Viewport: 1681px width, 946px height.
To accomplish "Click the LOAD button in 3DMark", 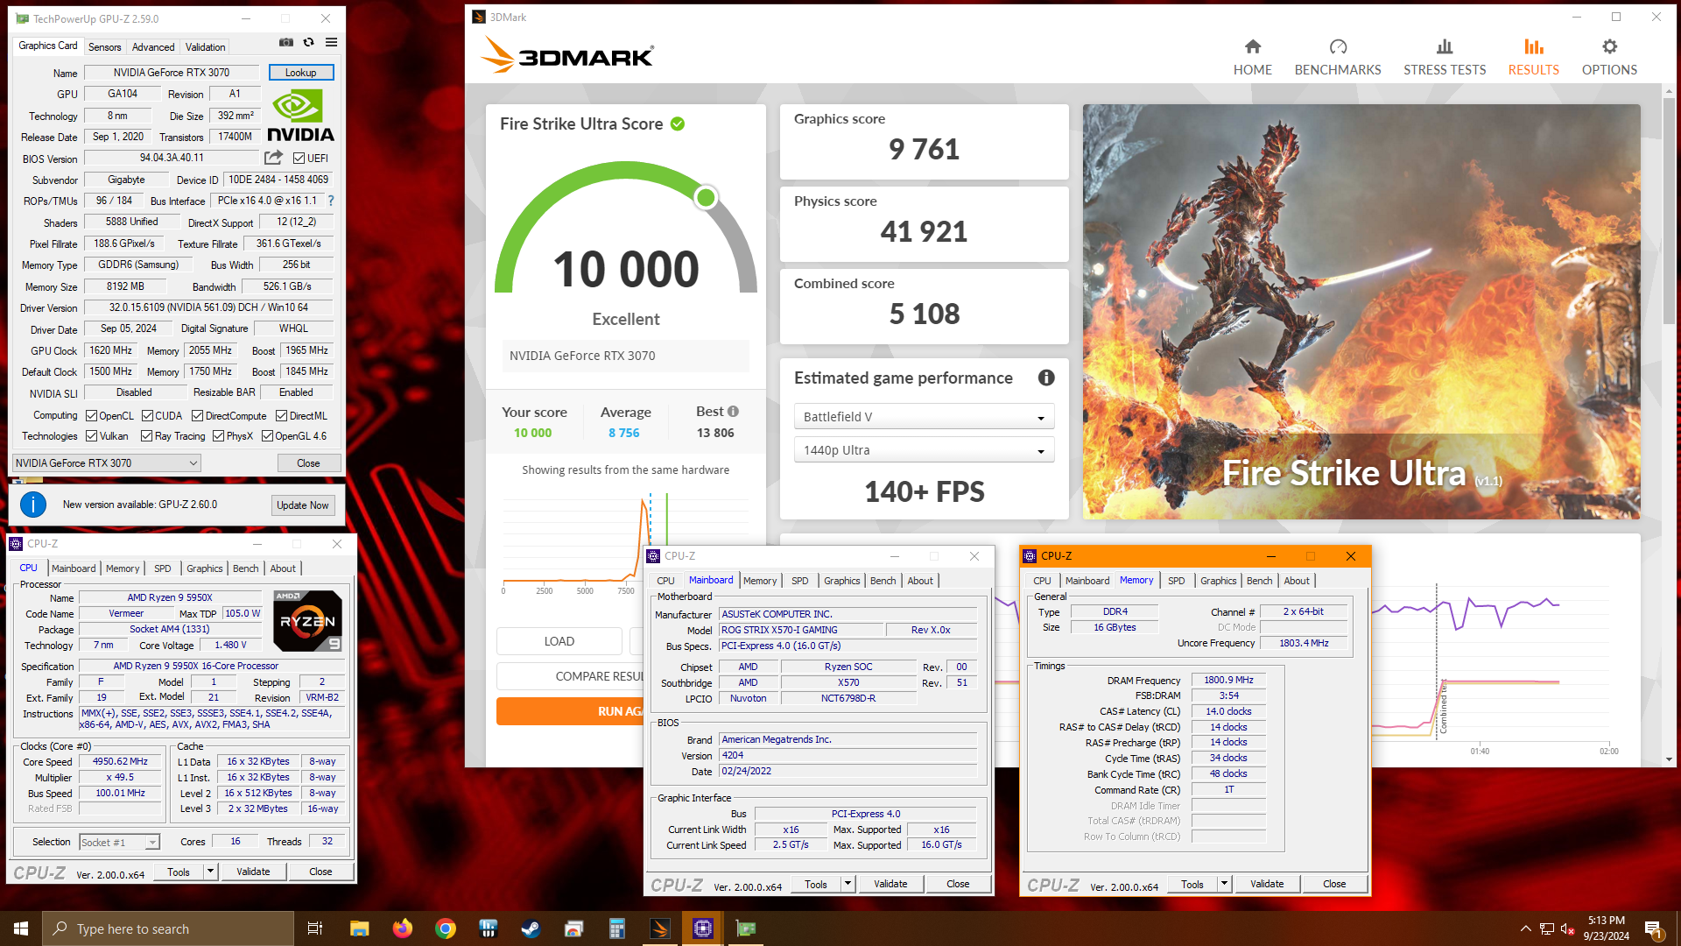I will [559, 641].
